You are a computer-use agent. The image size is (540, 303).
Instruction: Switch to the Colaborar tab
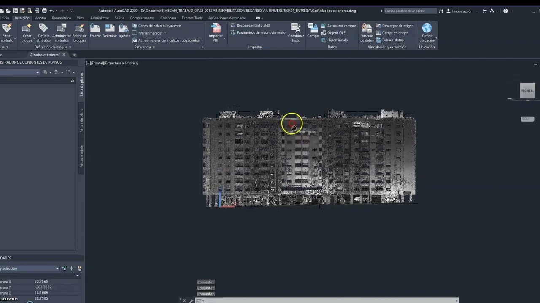tap(168, 18)
